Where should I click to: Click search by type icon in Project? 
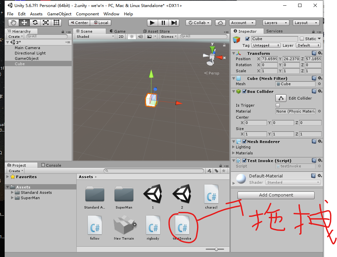[209, 171]
